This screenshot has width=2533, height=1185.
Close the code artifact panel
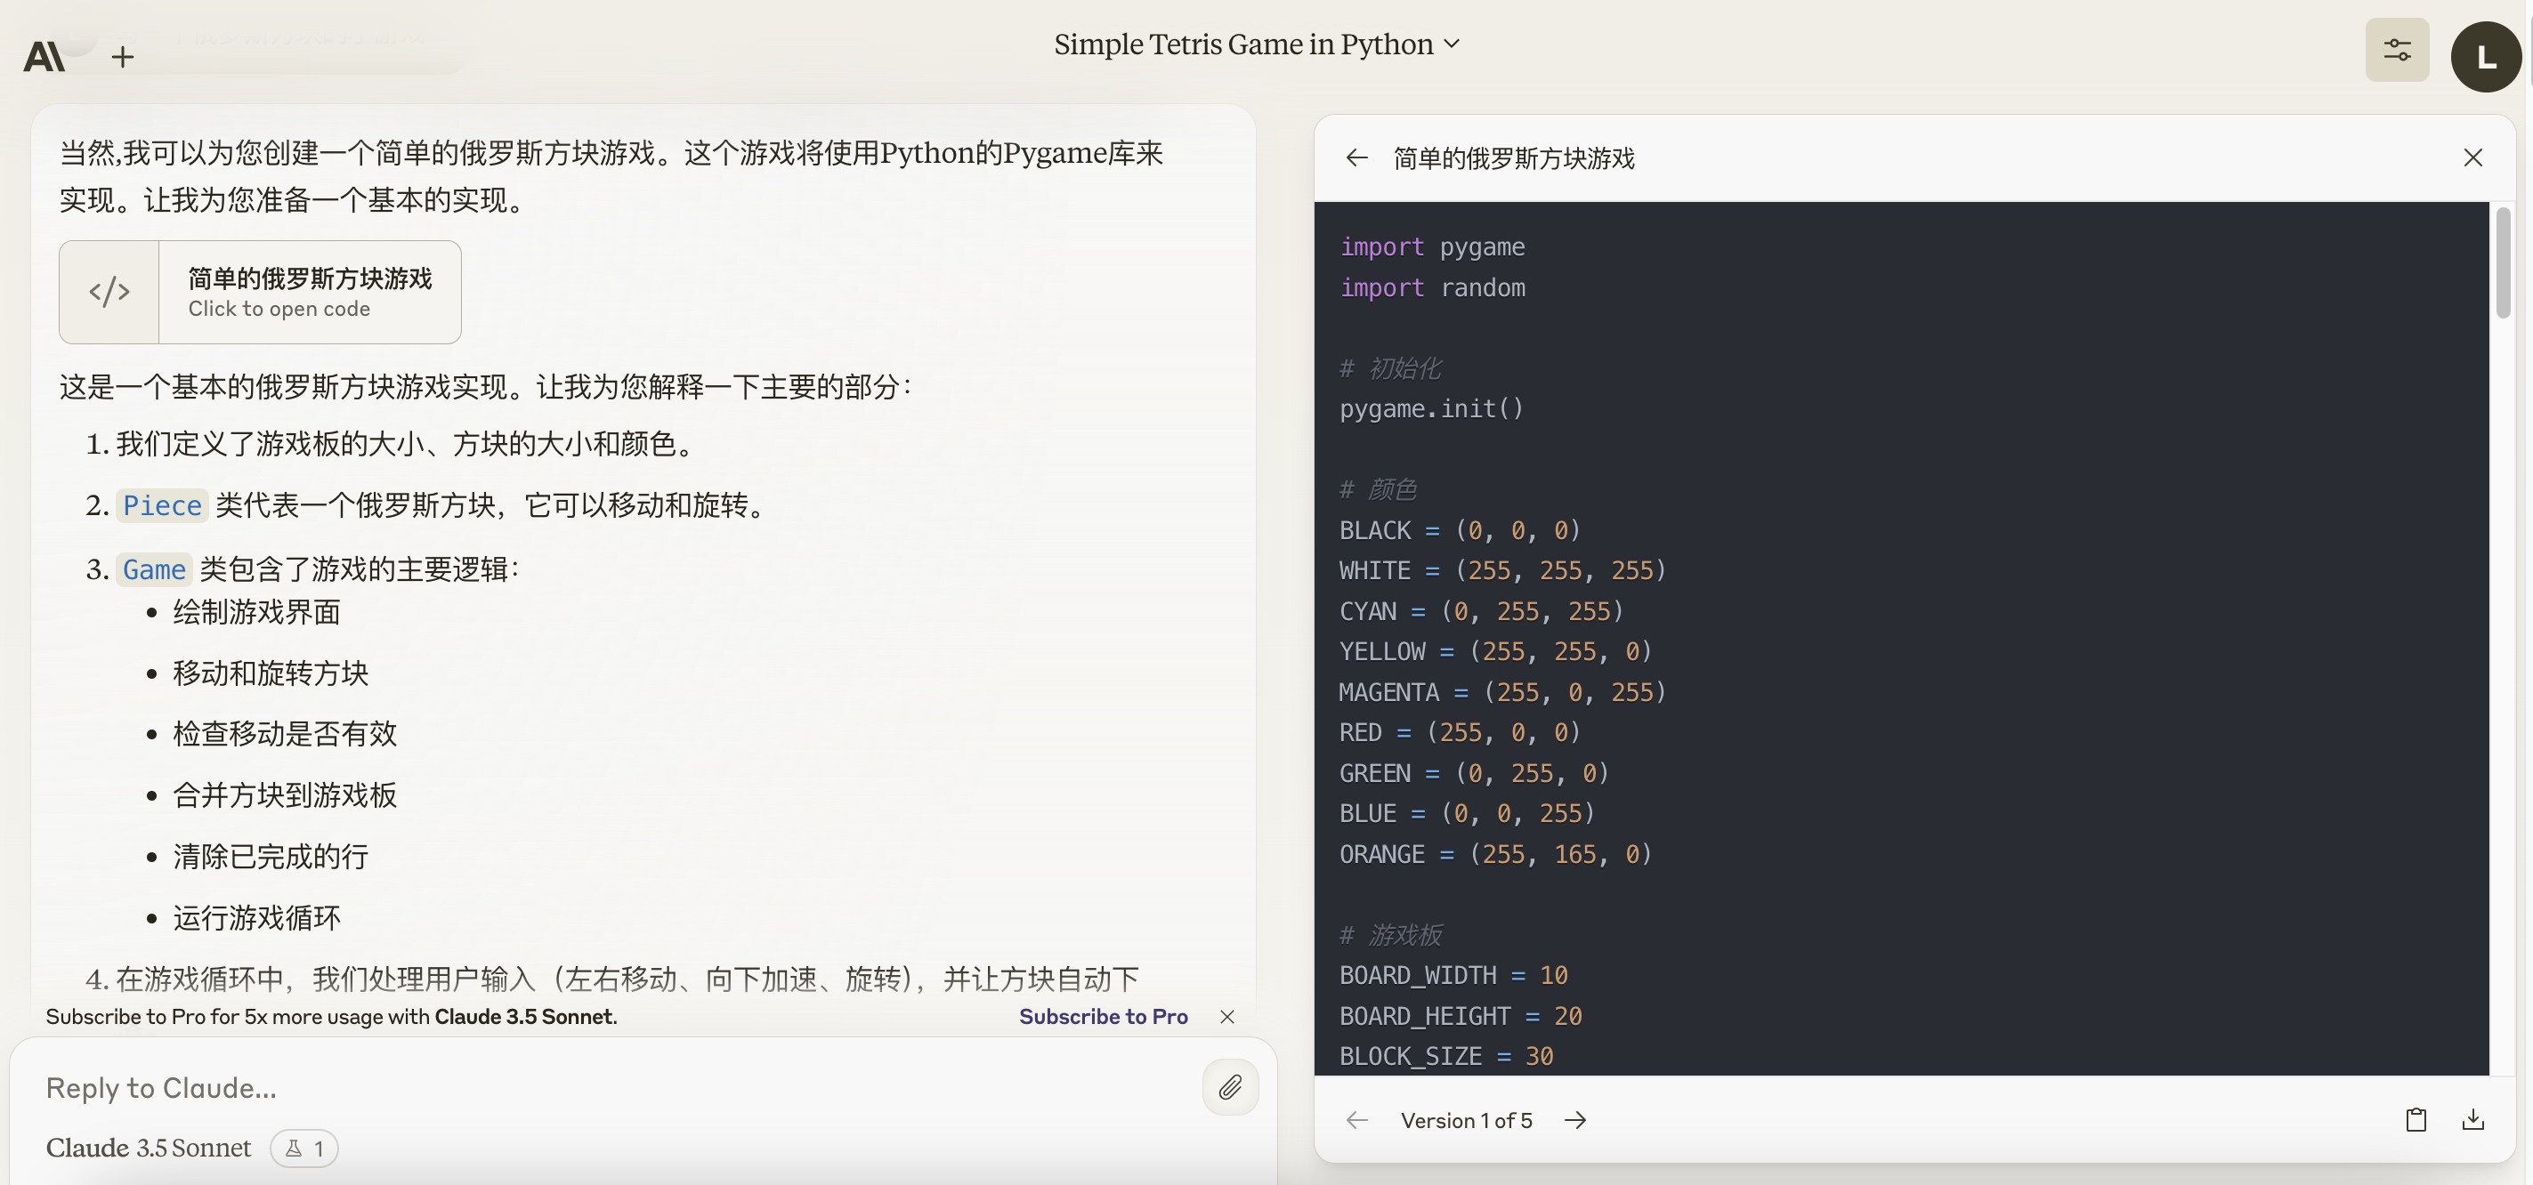point(2472,158)
